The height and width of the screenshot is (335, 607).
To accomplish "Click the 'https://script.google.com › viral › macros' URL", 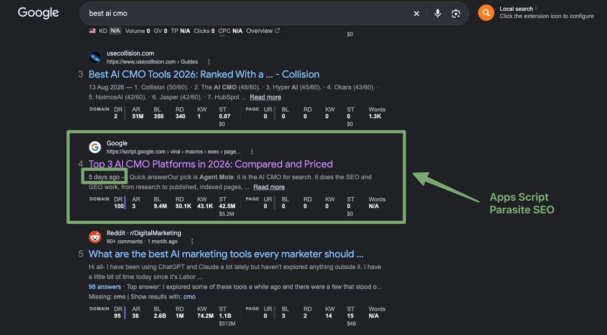I will click(174, 152).
